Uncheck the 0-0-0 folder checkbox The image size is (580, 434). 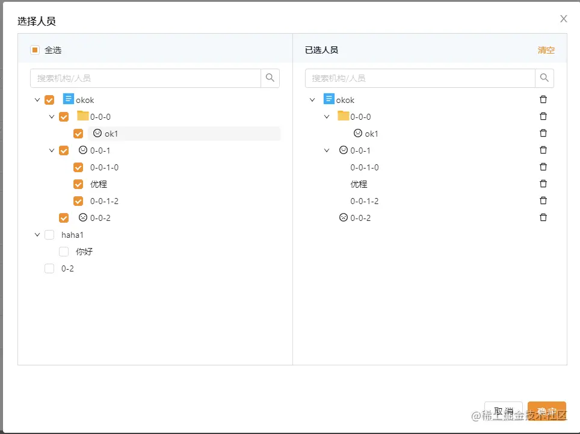pos(64,117)
